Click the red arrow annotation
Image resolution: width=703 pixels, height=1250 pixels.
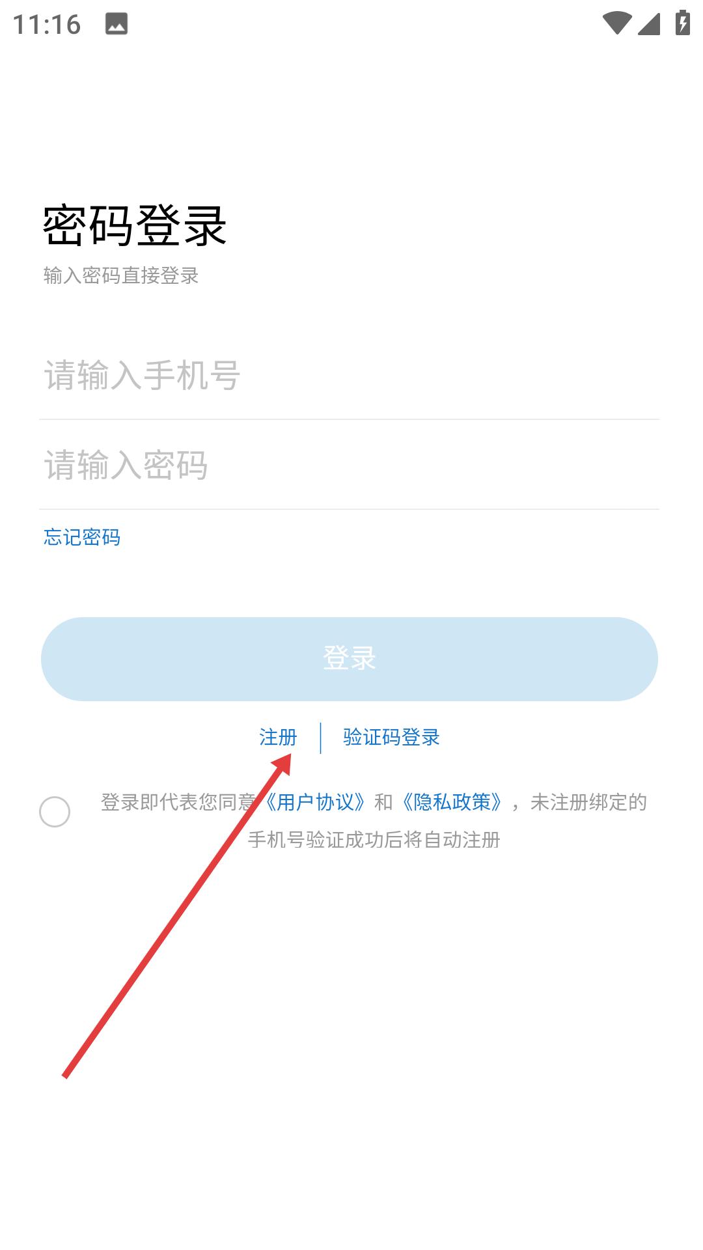(x=176, y=918)
